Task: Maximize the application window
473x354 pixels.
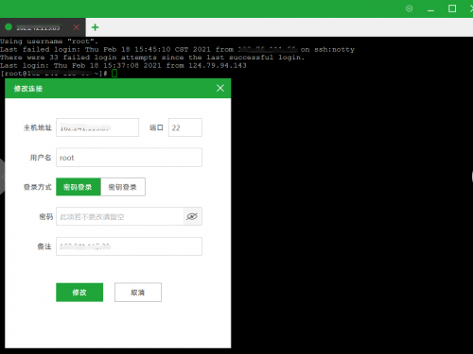Action: point(452,8)
